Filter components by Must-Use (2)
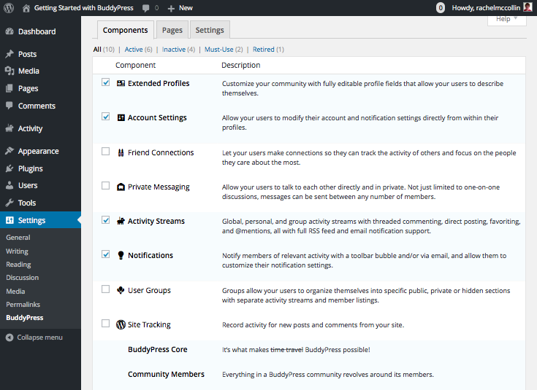 pyautogui.click(x=224, y=50)
